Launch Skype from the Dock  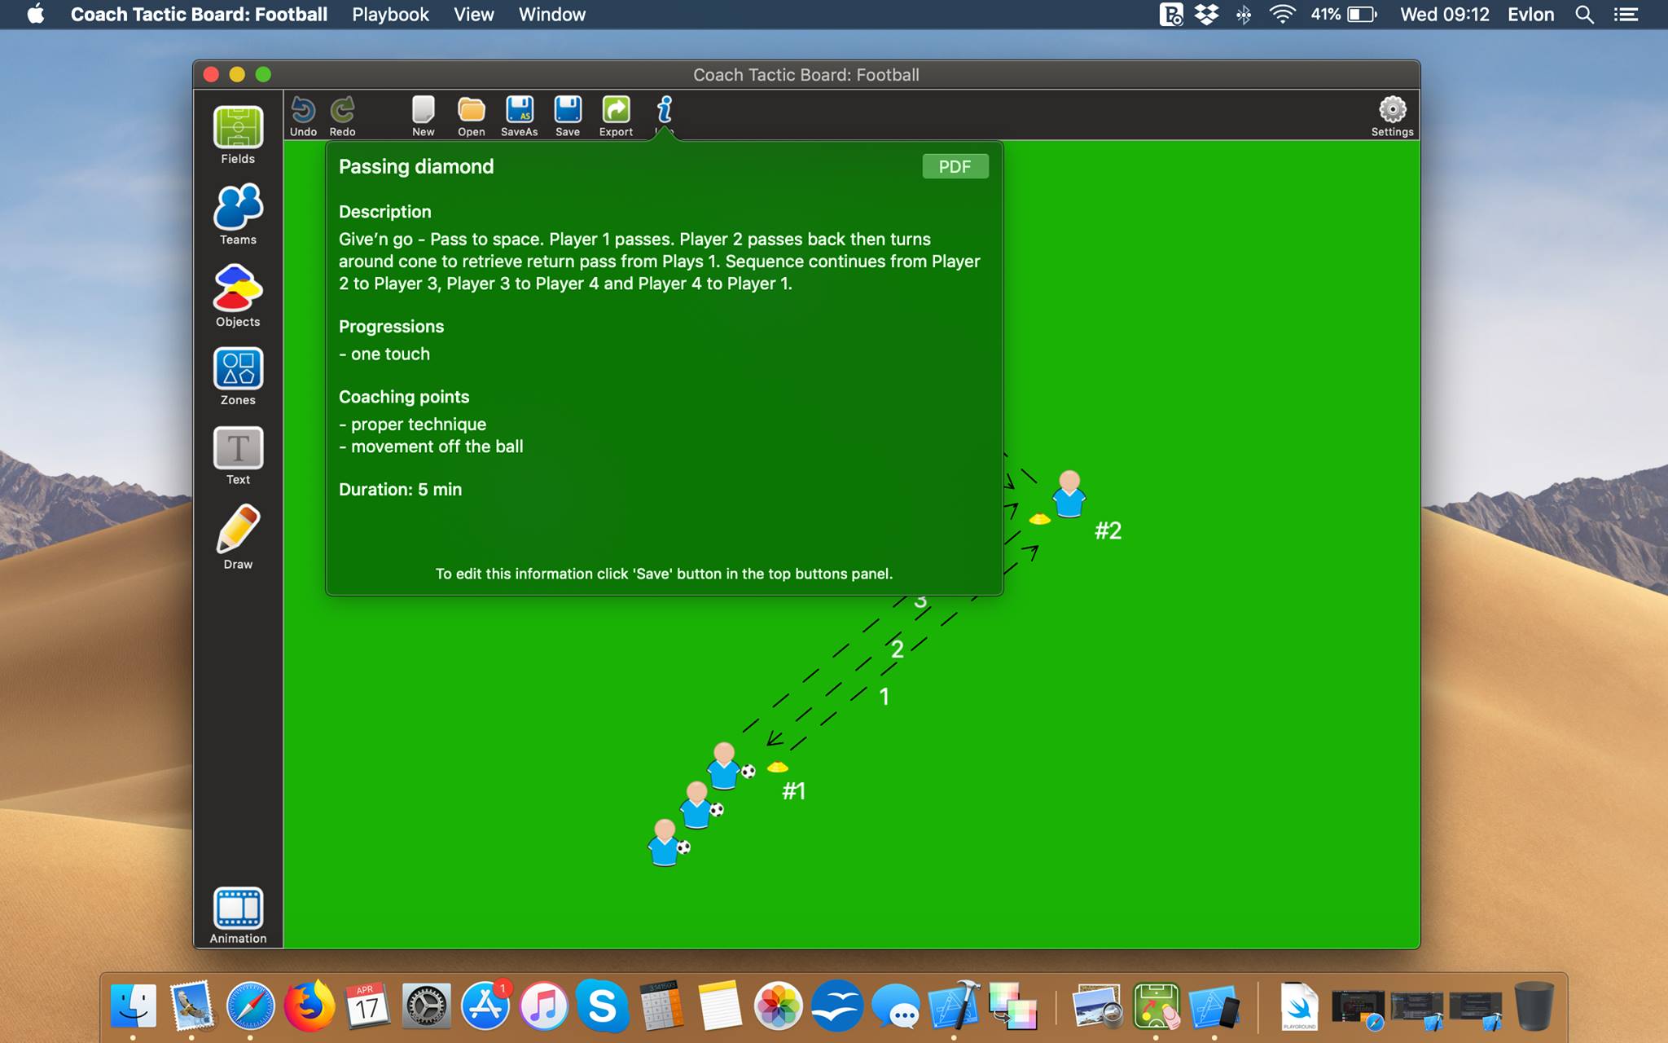click(x=603, y=1006)
